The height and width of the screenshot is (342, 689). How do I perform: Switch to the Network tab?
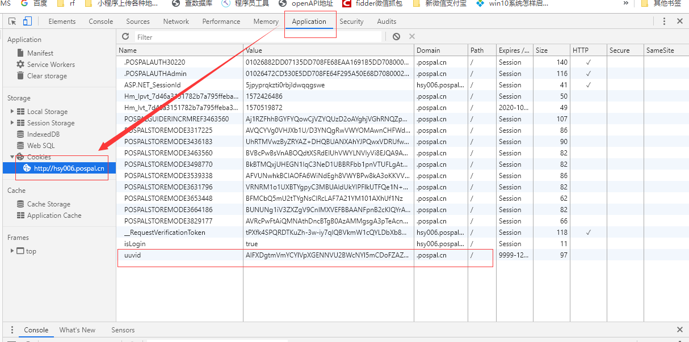[176, 21]
